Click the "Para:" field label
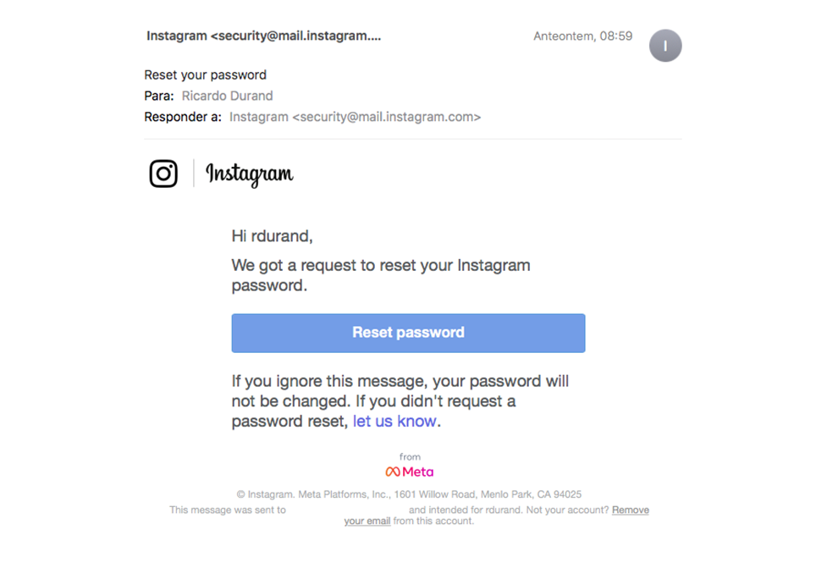 pos(159,96)
